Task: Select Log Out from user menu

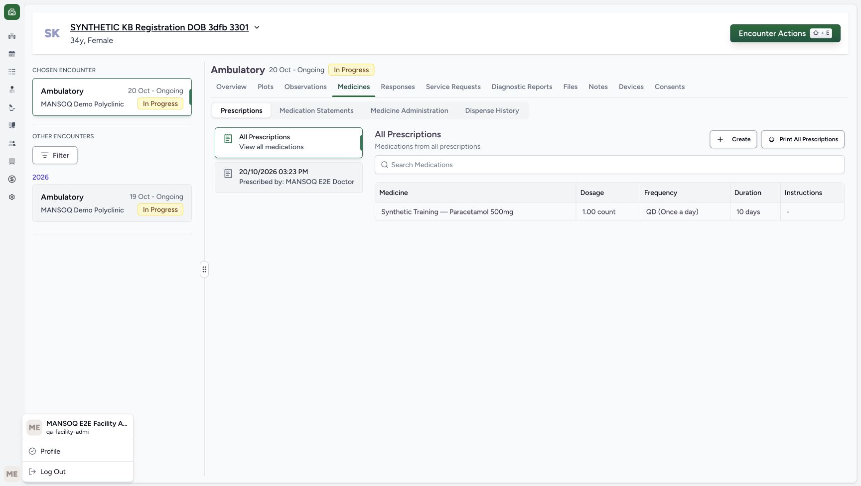Action: coord(78,472)
